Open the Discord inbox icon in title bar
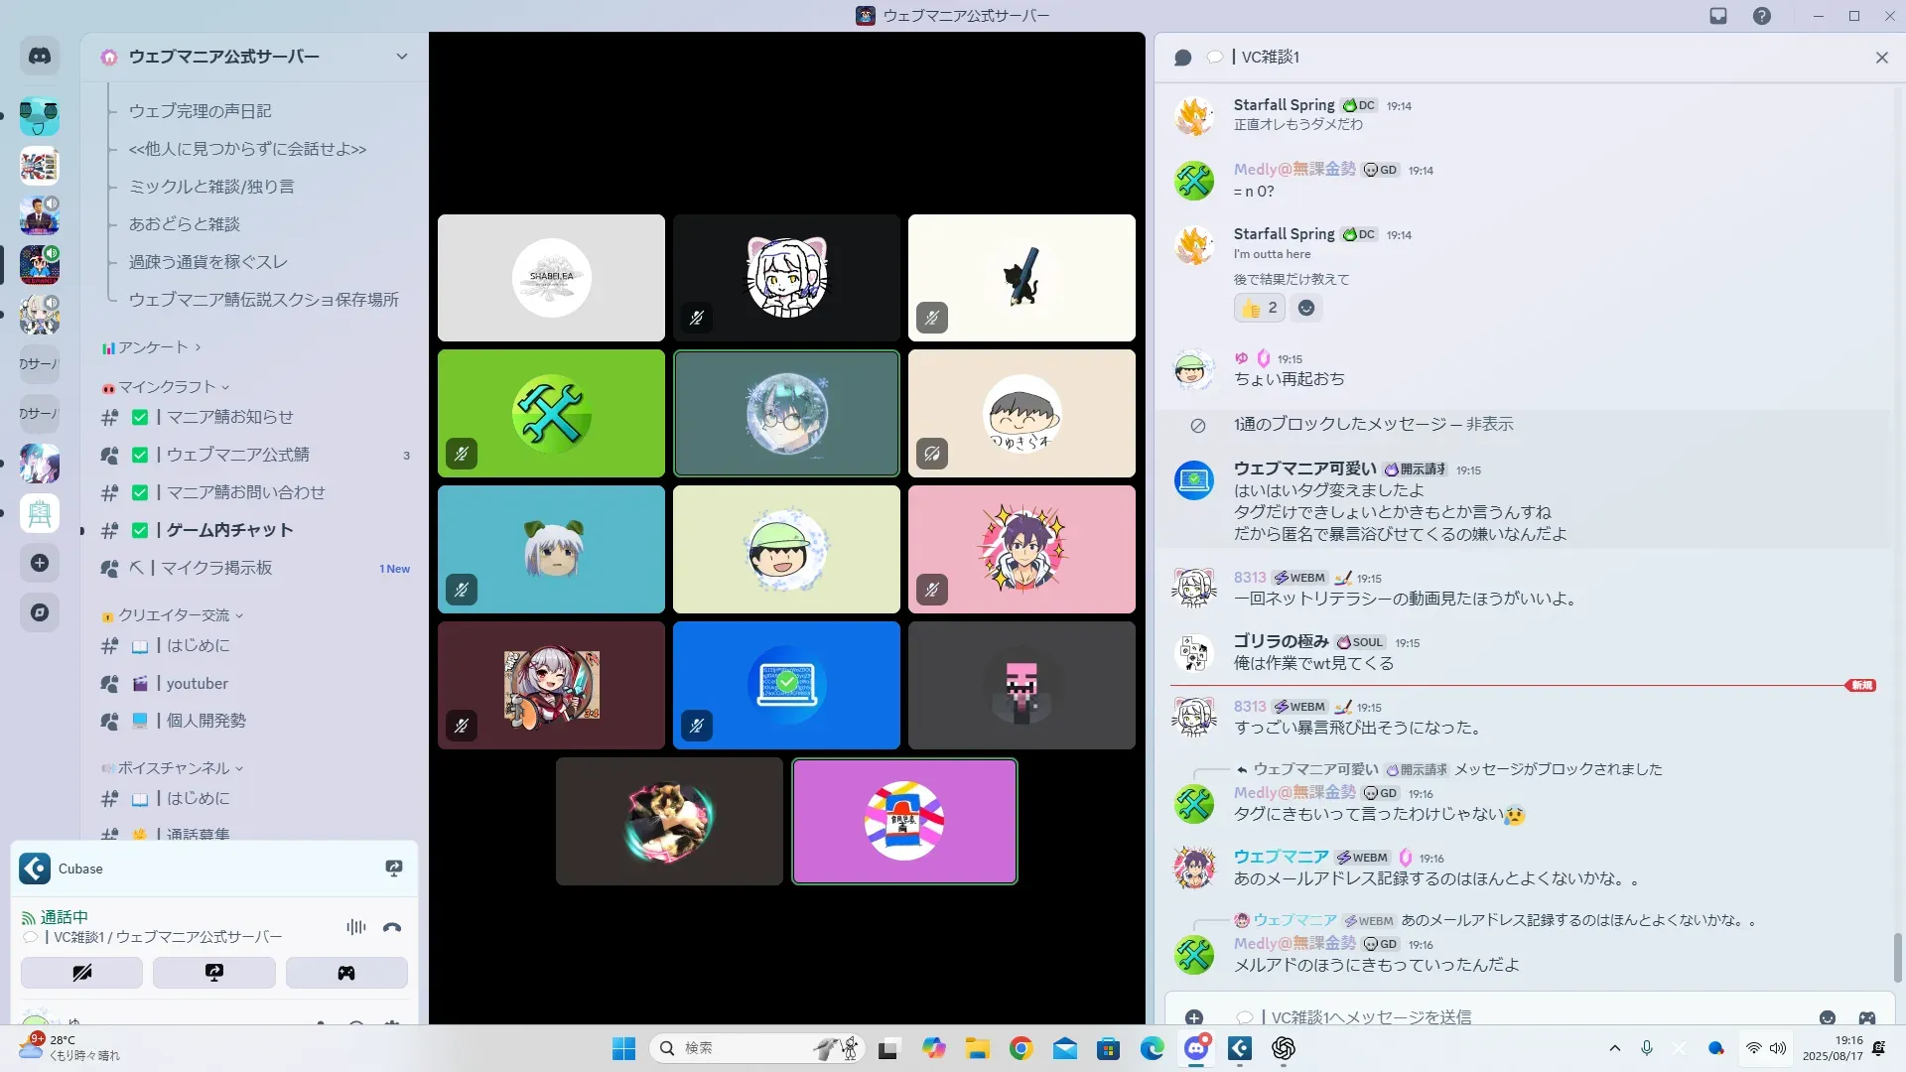 point(1718,16)
